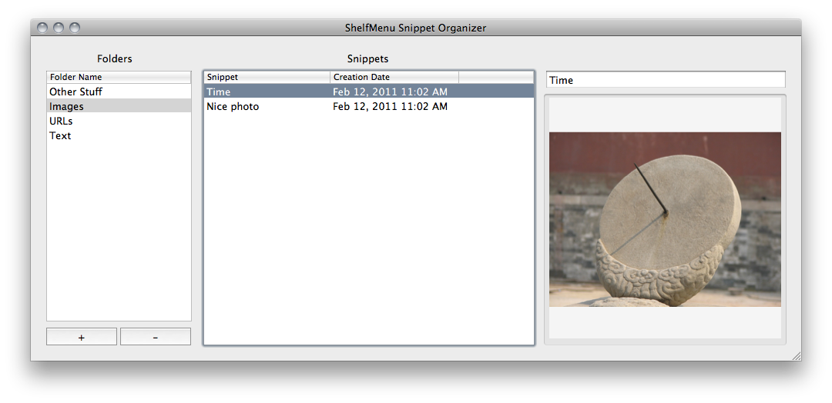The image size is (832, 403).
Task: Remove the folder using the minus button
Action: point(156,337)
